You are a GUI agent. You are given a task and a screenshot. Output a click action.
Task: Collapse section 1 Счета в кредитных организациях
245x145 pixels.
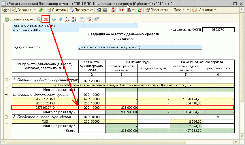pyautogui.click(x=6, y=80)
